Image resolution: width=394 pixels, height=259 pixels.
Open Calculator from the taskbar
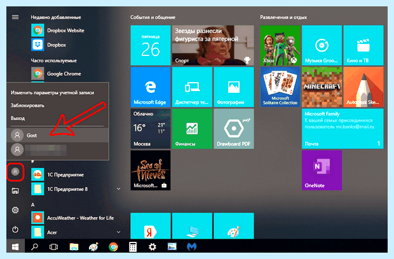point(133,247)
